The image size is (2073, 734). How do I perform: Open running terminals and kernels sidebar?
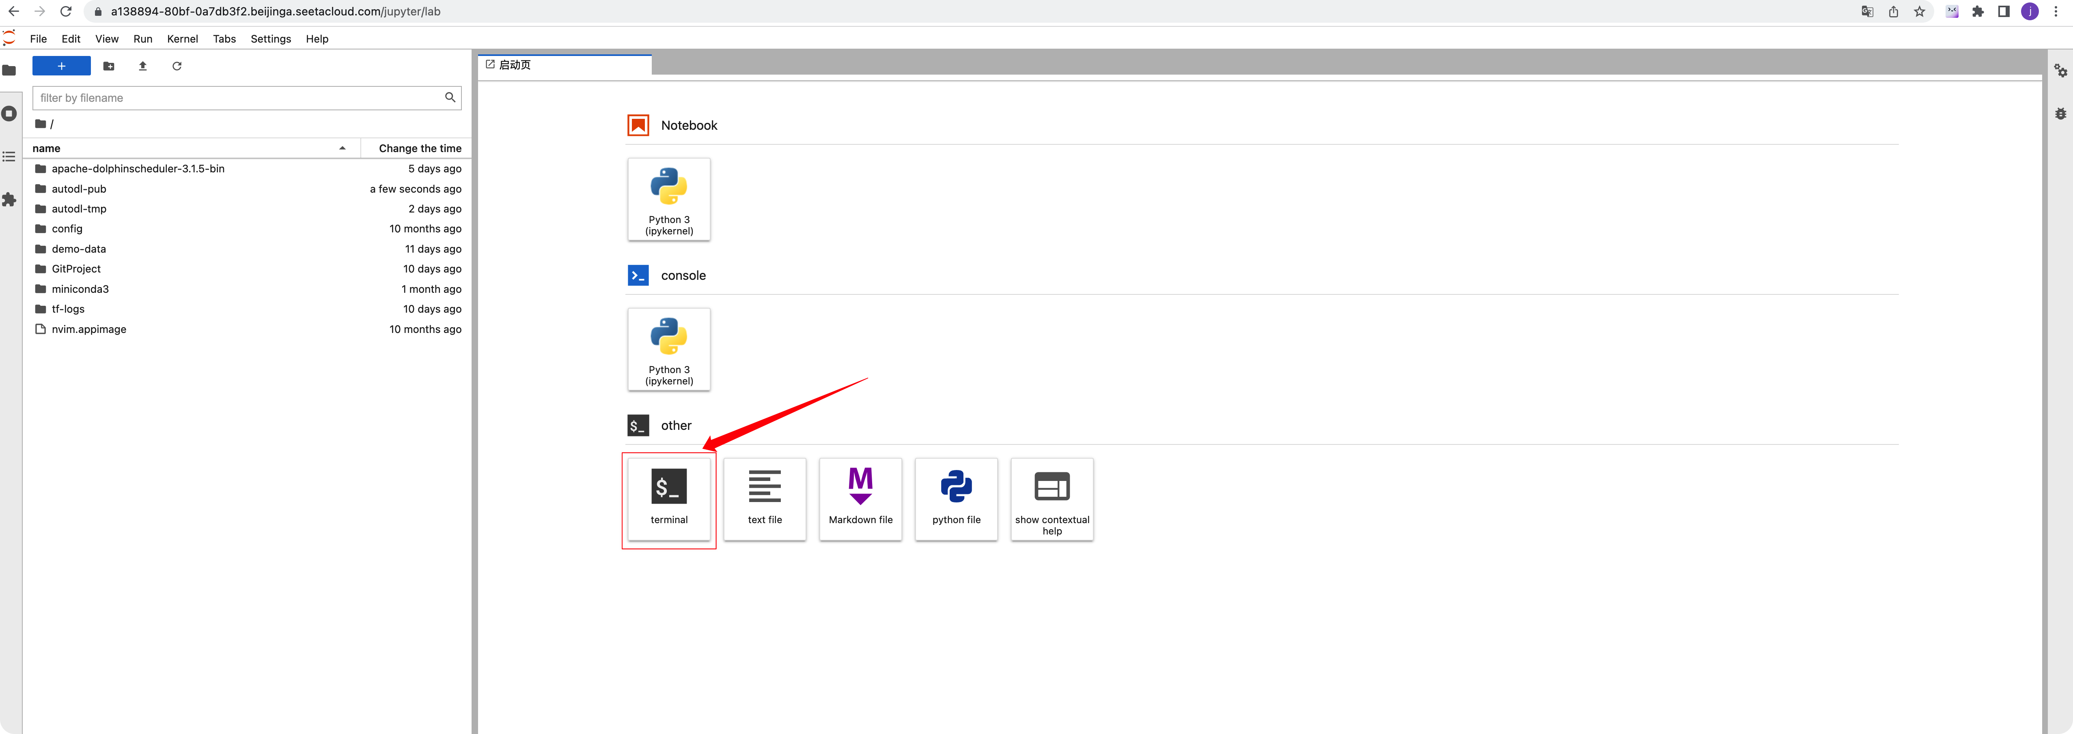(x=10, y=114)
